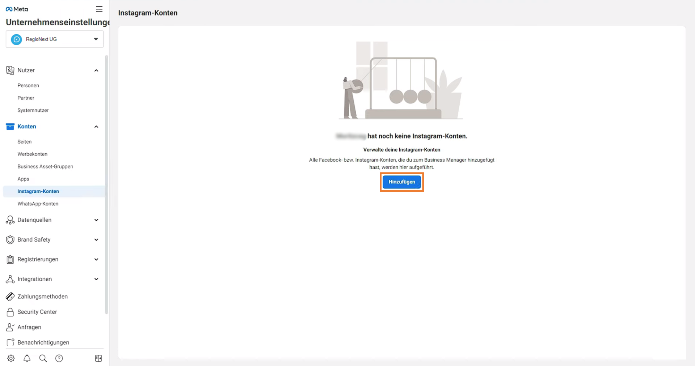Open the RegioNext UG business dropdown
Screen dimensions: 695x366
pyautogui.click(x=55, y=39)
